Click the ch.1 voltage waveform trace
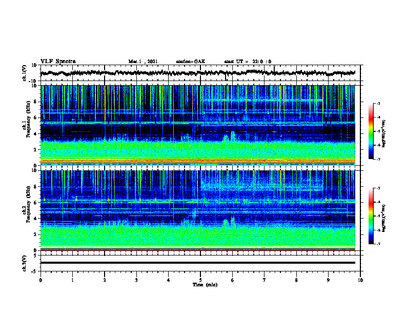 [198, 73]
